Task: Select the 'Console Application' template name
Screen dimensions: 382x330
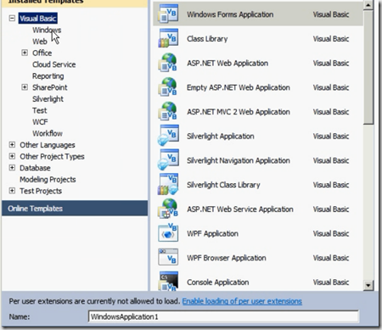Action: click(x=218, y=282)
